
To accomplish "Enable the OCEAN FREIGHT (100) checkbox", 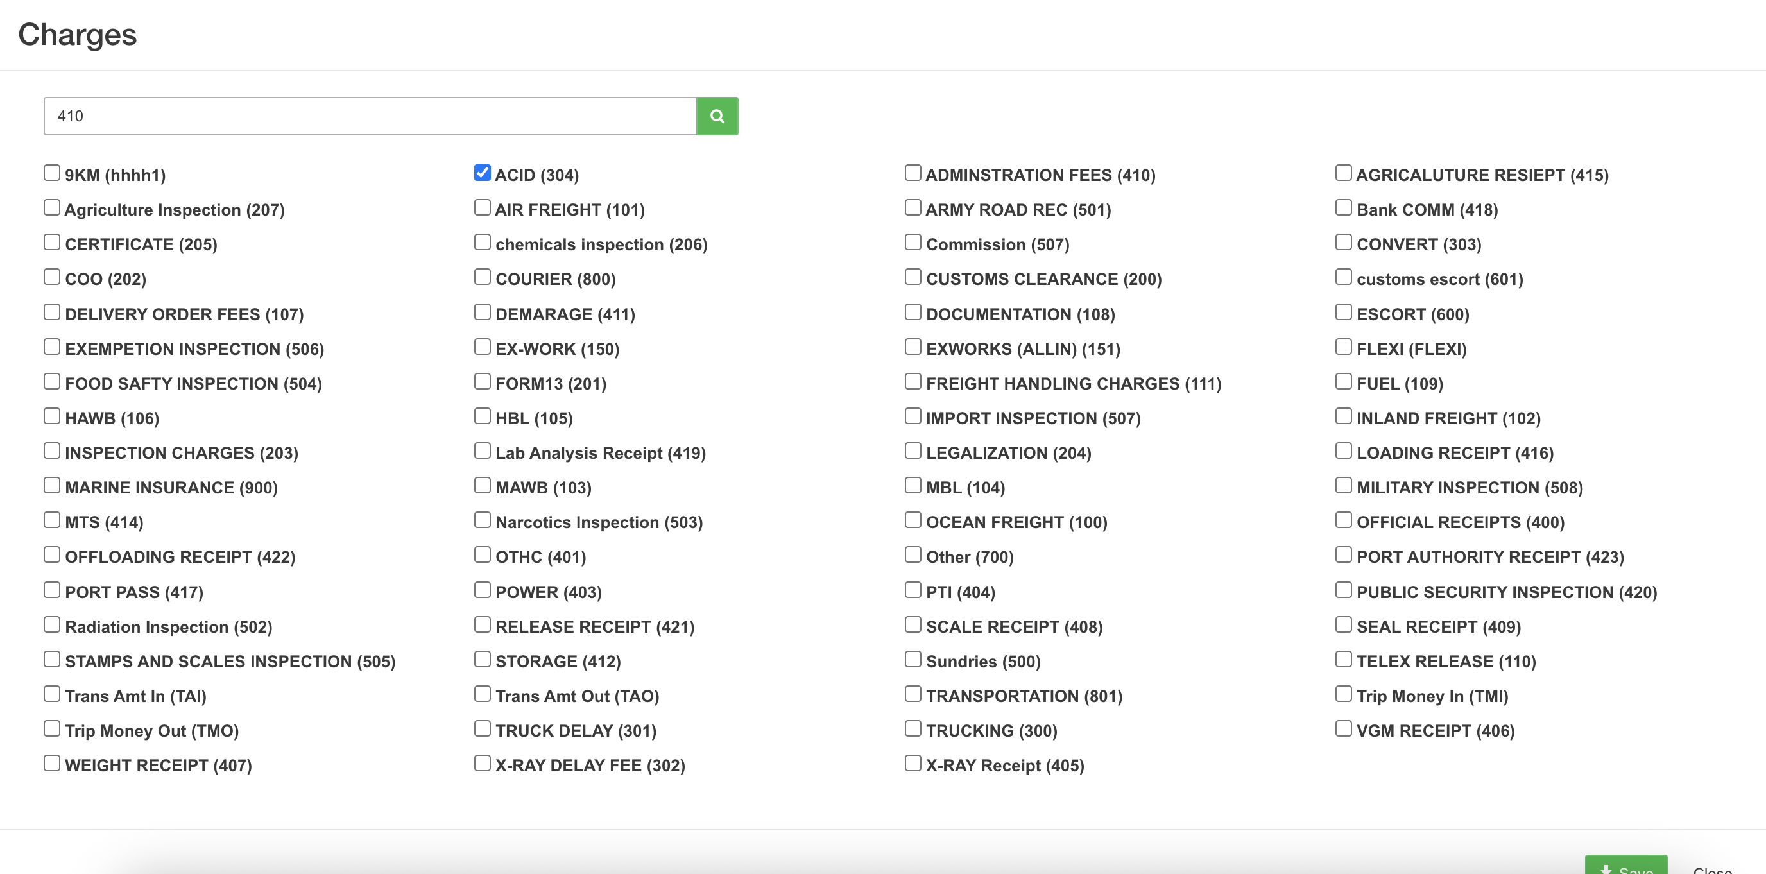I will [913, 520].
